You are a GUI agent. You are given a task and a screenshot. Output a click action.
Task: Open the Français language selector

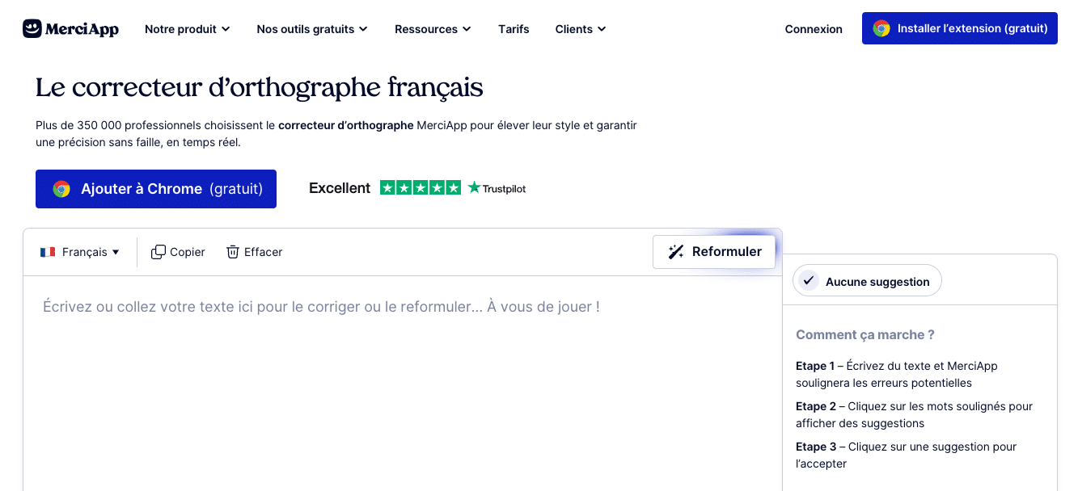[80, 252]
